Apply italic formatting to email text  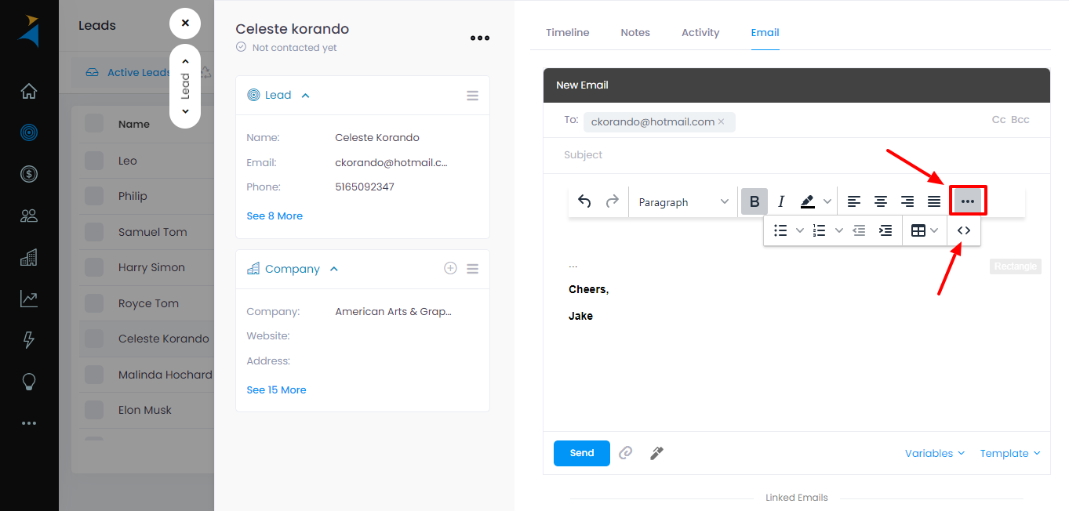[781, 201]
